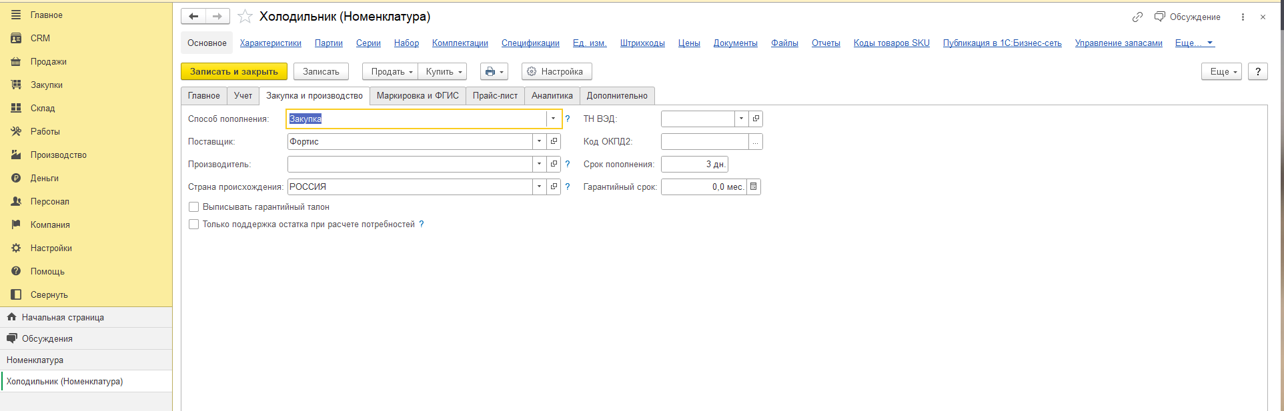This screenshot has width=1284, height=411.
Task: Expand the Производитель dropdown list
Action: coord(539,164)
